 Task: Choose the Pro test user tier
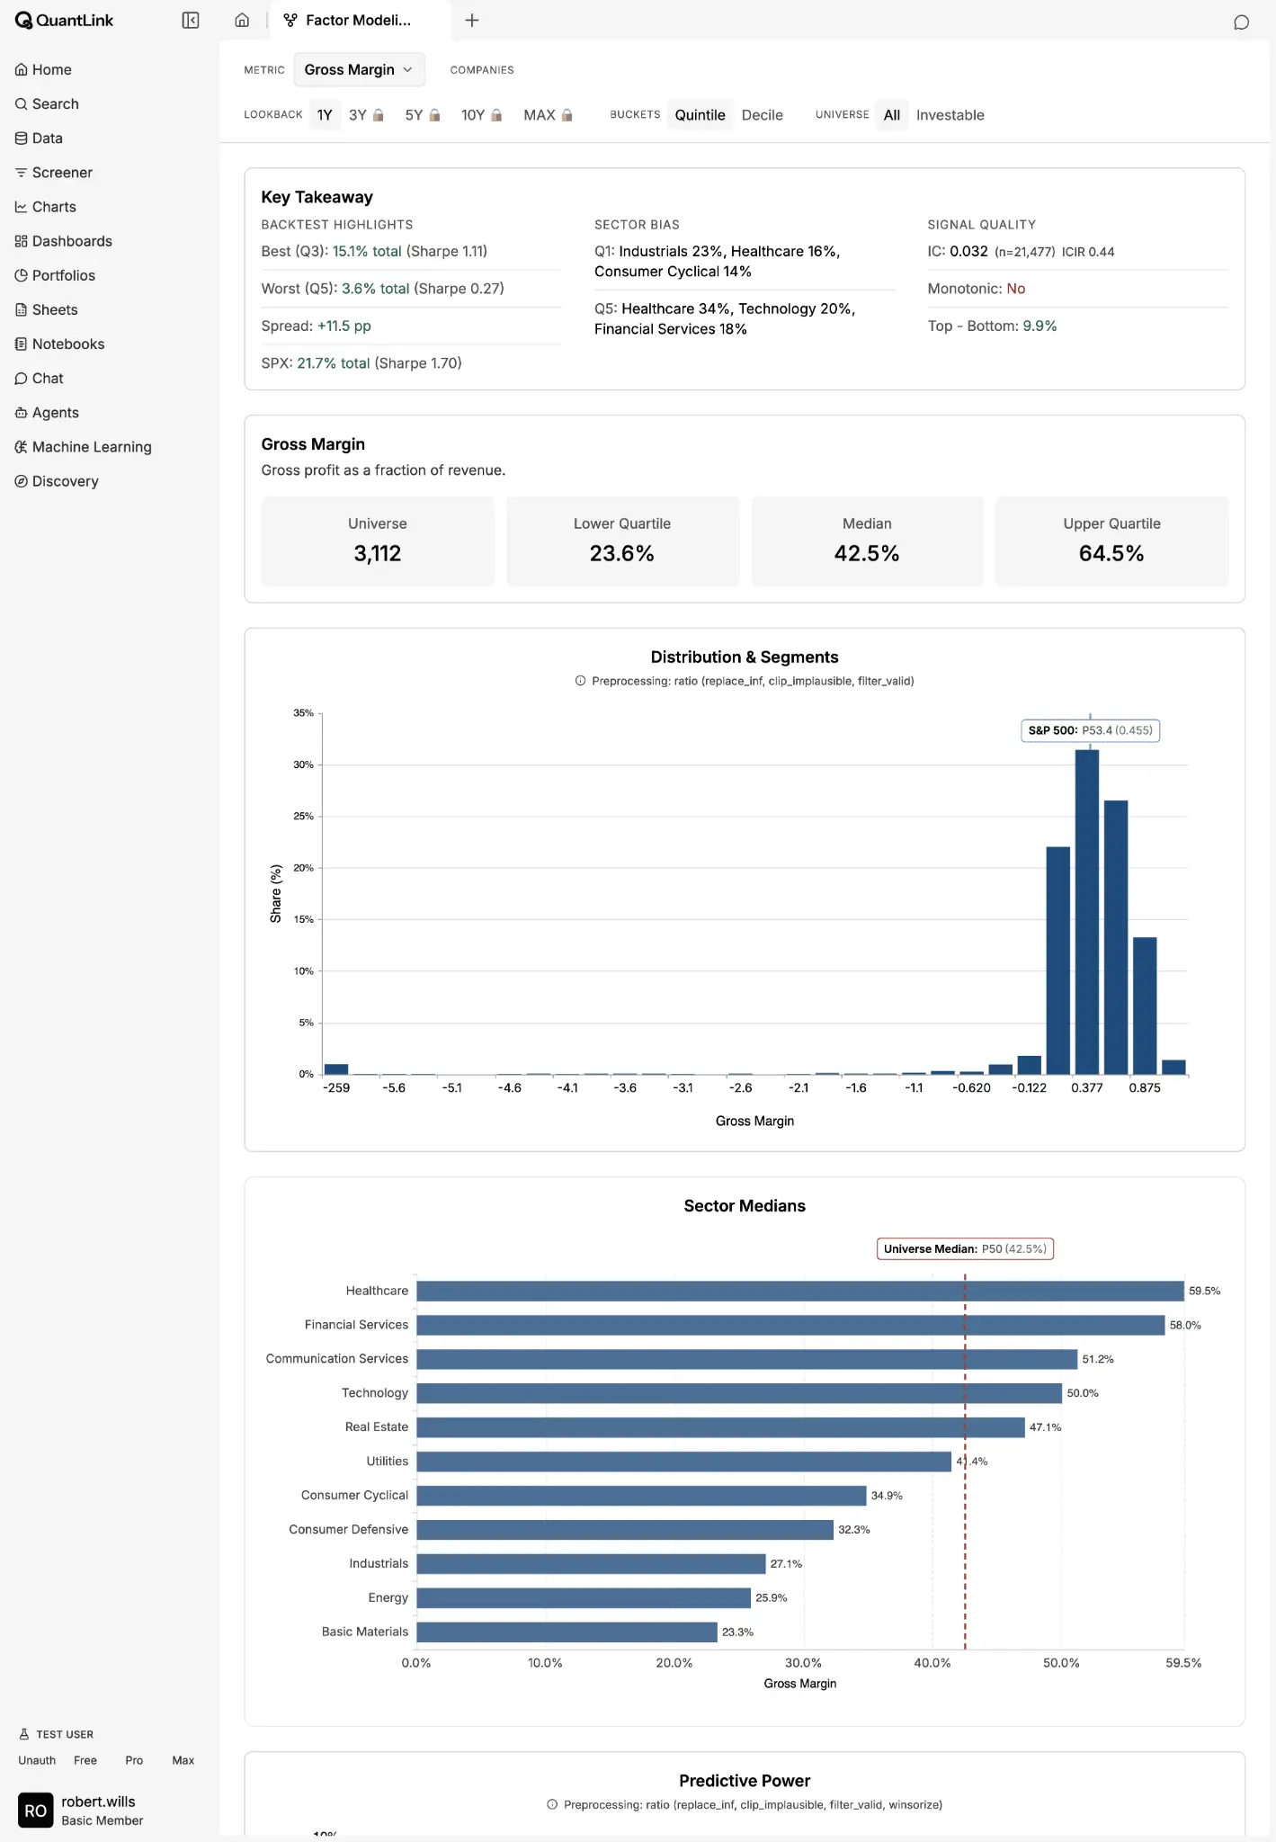click(x=134, y=1760)
